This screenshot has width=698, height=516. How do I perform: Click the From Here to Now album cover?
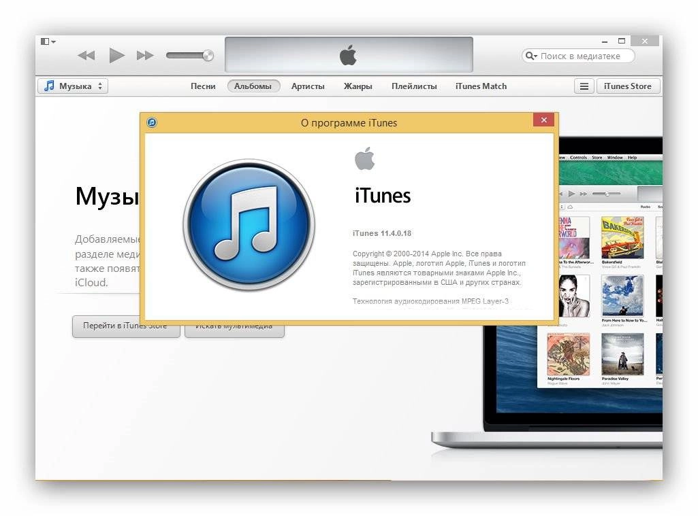click(622, 296)
